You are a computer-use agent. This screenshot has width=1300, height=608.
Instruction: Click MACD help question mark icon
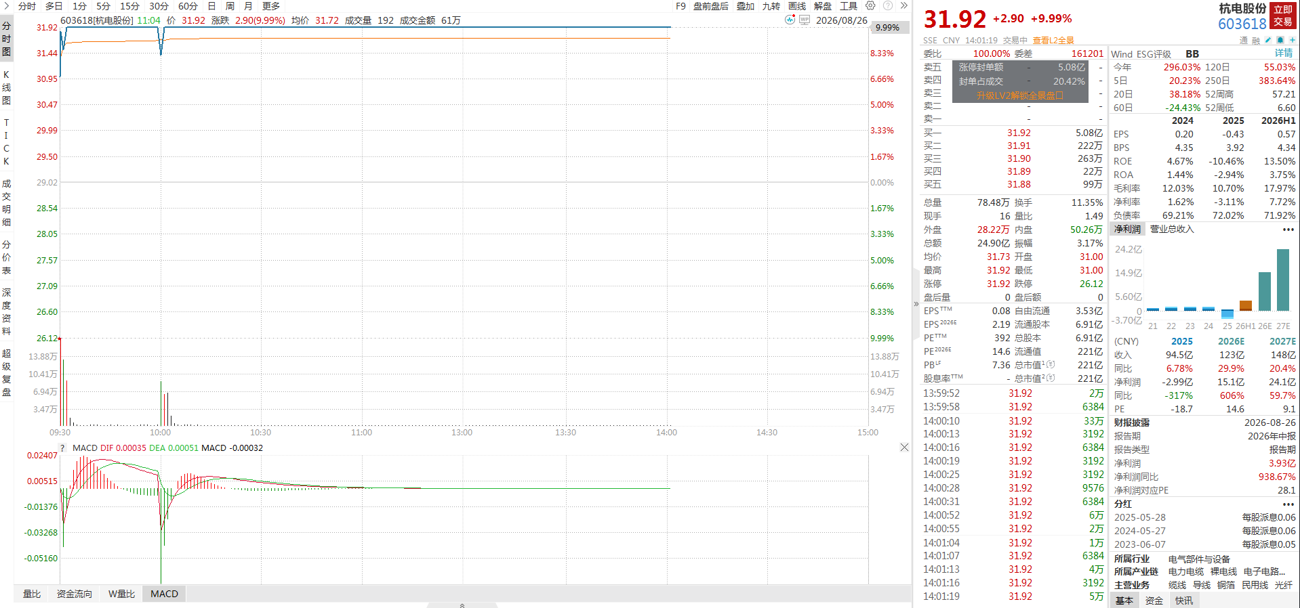click(62, 448)
